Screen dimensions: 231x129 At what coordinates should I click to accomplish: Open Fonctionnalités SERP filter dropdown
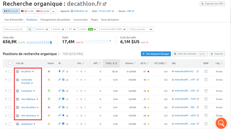113,29
